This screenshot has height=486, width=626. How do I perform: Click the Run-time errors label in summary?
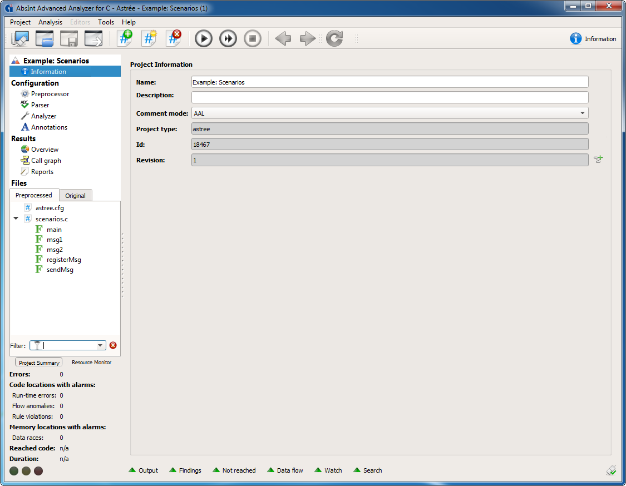(34, 395)
